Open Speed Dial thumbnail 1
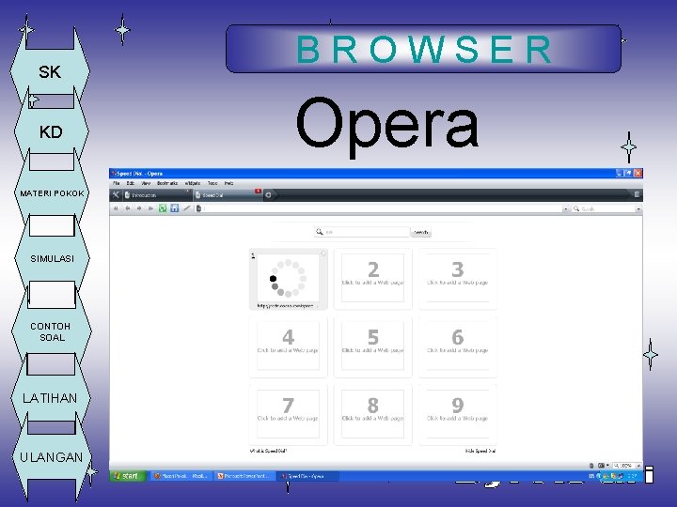Viewport: 677px width, 507px height. [x=288, y=278]
